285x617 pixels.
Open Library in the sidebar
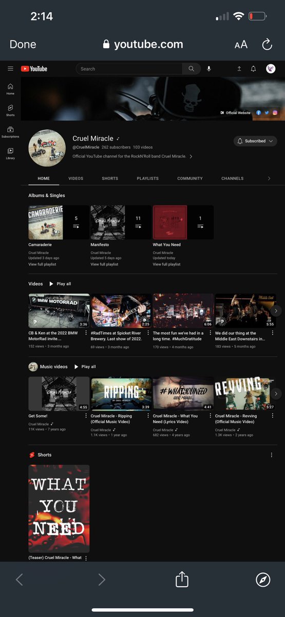pyautogui.click(x=10, y=153)
